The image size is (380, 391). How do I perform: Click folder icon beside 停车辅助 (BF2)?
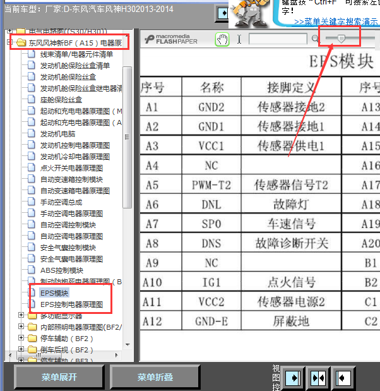(x=32, y=338)
